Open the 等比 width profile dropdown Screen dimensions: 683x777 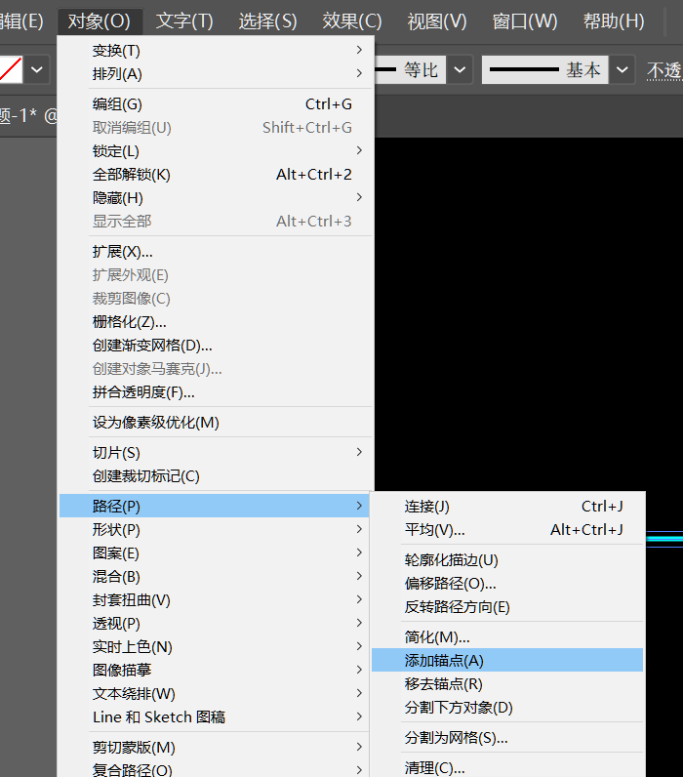(460, 69)
